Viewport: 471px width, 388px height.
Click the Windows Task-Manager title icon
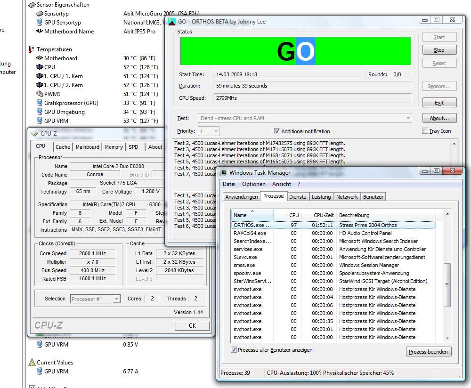click(x=223, y=173)
